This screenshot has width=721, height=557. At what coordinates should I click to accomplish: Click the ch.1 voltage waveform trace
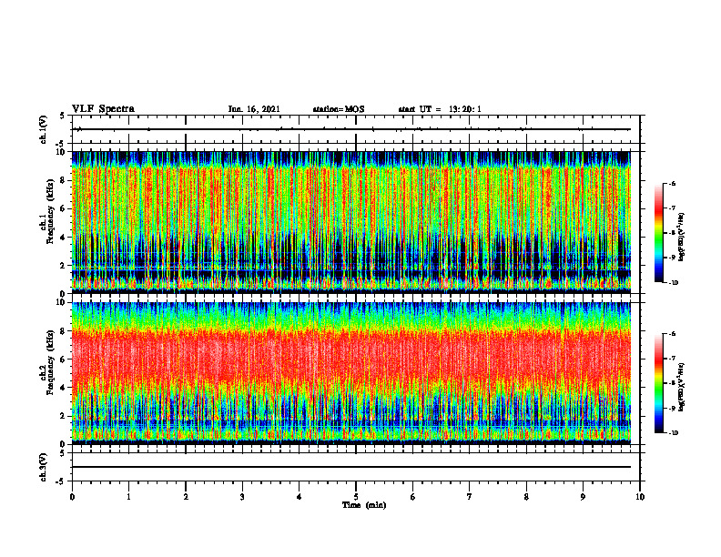pos(351,129)
